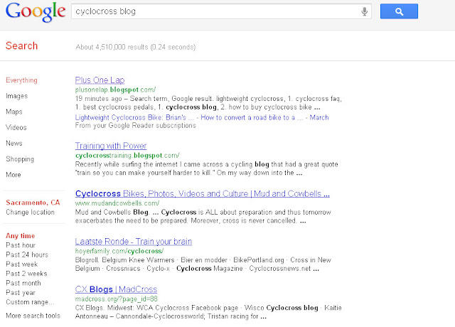Open the March sublink
The width and height of the screenshot is (455, 327).
pyautogui.click(x=319, y=117)
